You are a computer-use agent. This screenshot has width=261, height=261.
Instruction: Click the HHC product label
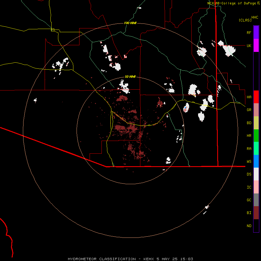[x=255, y=17]
